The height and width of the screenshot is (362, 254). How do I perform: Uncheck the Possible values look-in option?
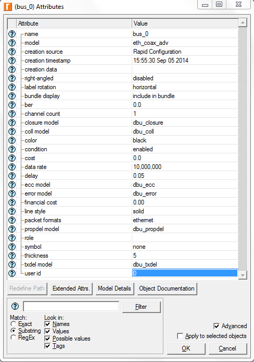pyautogui.click(x=47, y=339)
